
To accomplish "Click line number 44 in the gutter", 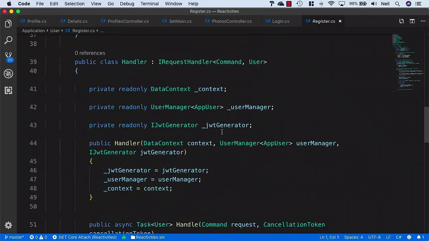I will (x=33, y=143).
